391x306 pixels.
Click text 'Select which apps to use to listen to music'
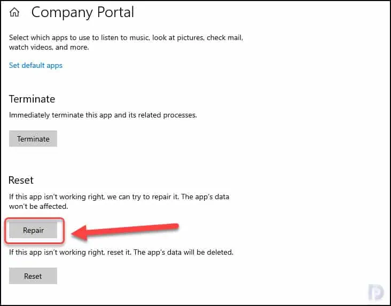(79, 38)
